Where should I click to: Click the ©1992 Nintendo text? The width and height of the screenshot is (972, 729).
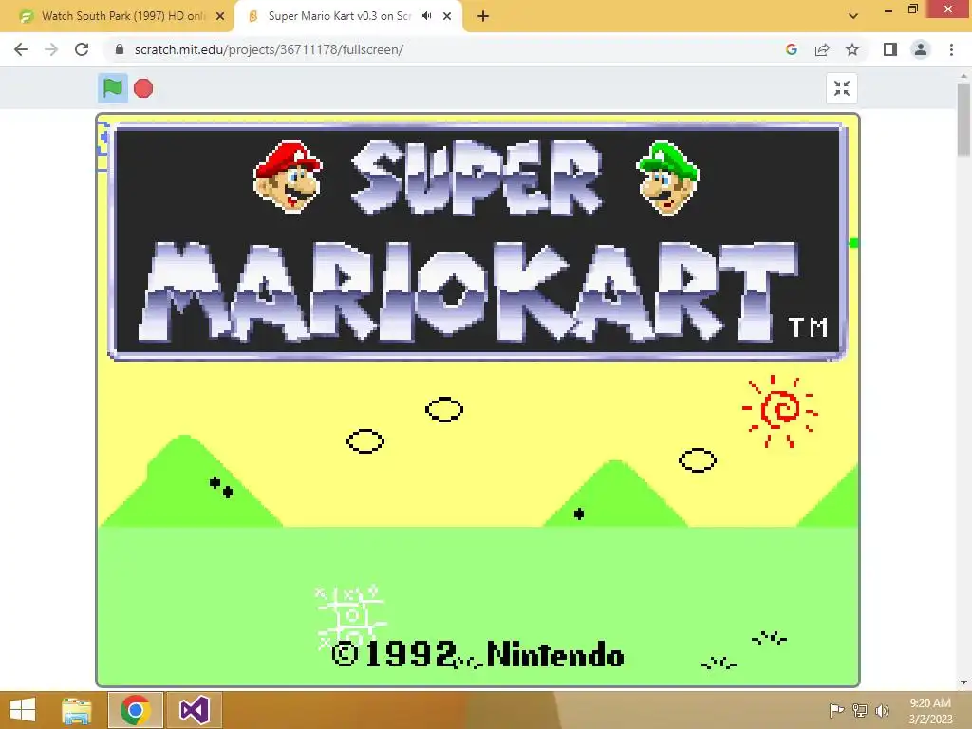pos(478,655)
